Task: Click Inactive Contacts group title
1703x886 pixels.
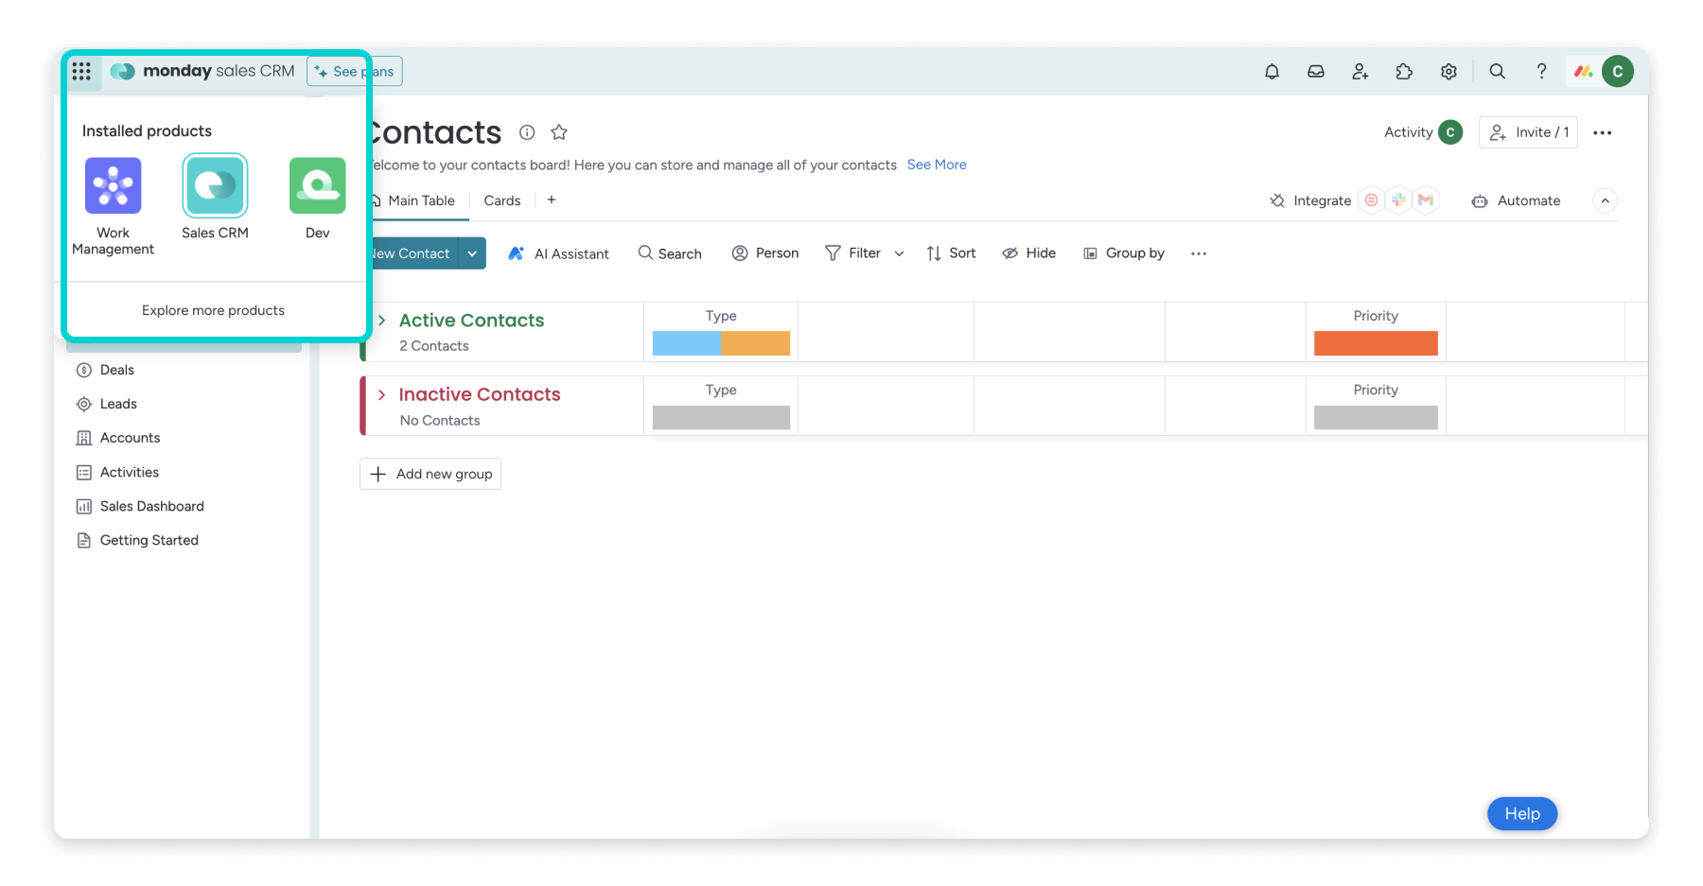Action: 480,394
